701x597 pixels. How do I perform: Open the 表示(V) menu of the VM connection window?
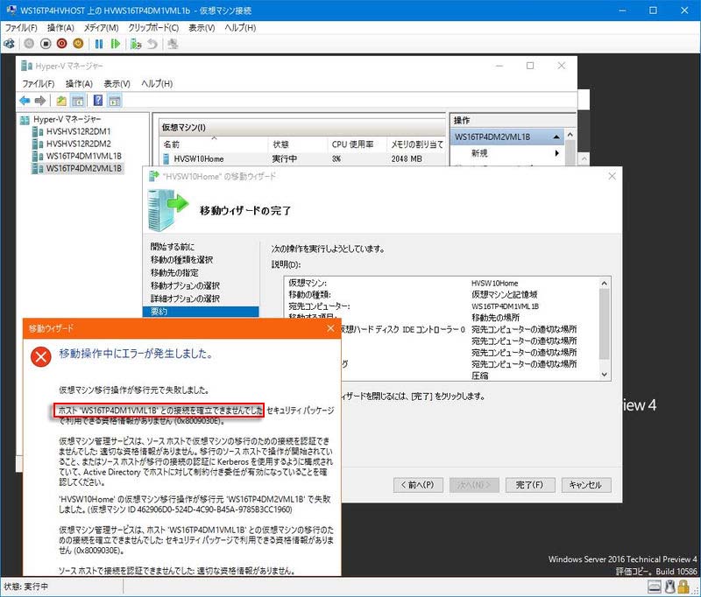[x=202, y=28]
